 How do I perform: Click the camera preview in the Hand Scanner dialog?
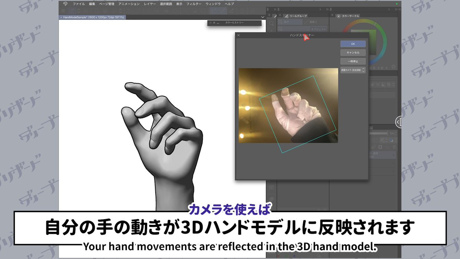[287, 106]
